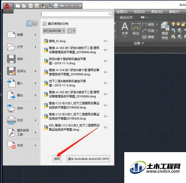The width and height of the screenshot is (186, 183).
Task: Open 093_智能-C12-B21改3 drawing
Action: click(x=74, y=127)
